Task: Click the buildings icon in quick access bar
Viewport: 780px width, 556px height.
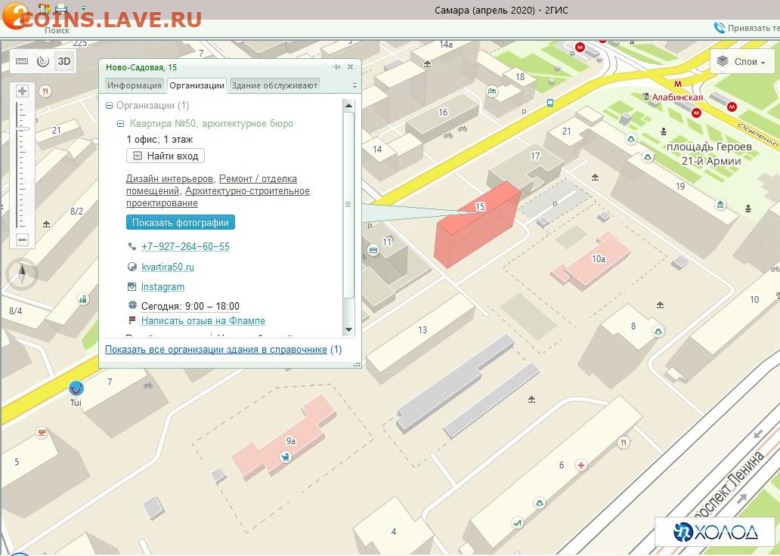Action: click(45, 8)
